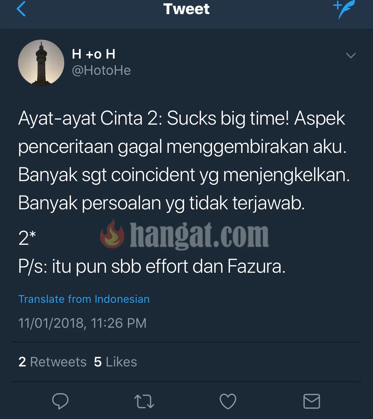The width and height of the screenshot is (373, 419).
Task: Tap the 2* rating line
Action: (27, 238)
